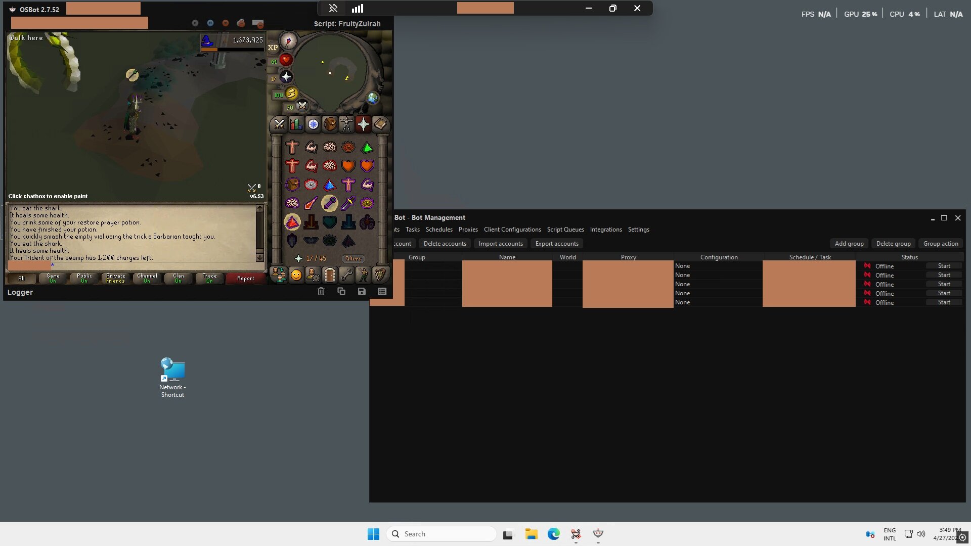The width and height of the screenshot is (971, 546).
Task: Open the Worn Equipment tab
Action: 346,124
